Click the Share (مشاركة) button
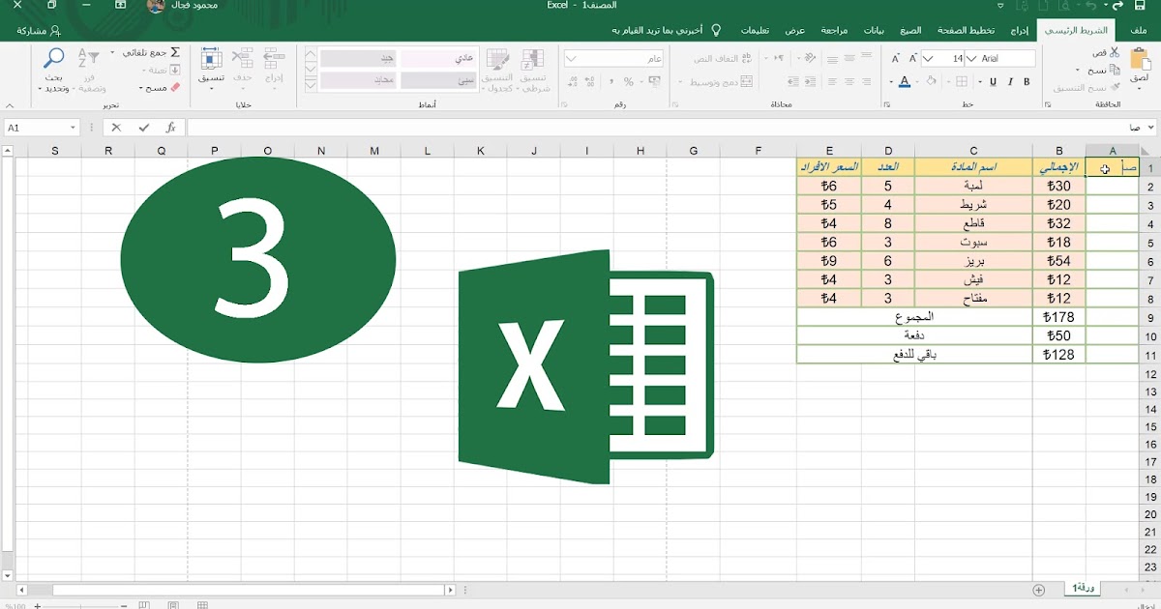 coord(40,30)
